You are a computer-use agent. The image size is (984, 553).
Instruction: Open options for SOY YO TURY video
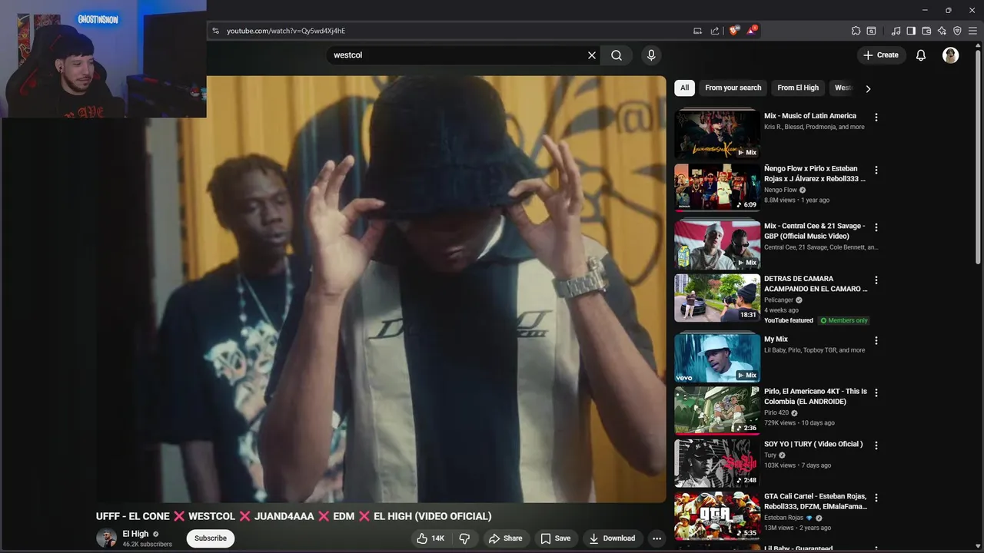coord(876,445)
